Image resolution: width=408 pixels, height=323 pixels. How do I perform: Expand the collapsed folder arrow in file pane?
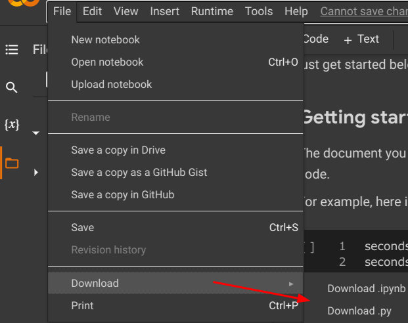point(36,173)
